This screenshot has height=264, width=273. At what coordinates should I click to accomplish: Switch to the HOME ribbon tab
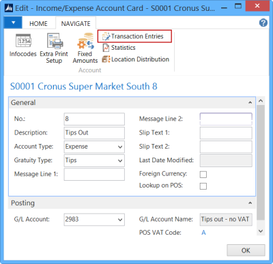pyautogui.click(x=38, y=24)
